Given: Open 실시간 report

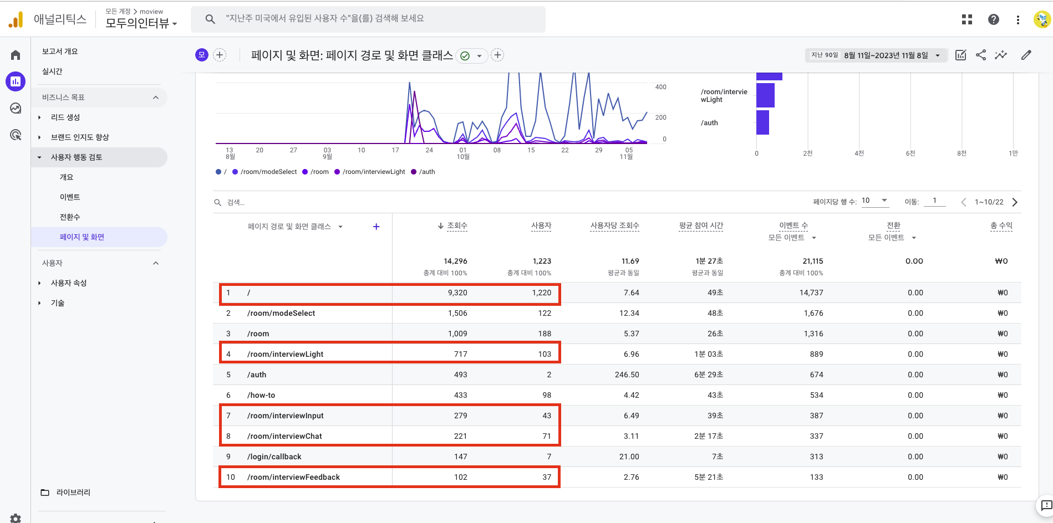Looking at the screenshot, I should 52,71.
